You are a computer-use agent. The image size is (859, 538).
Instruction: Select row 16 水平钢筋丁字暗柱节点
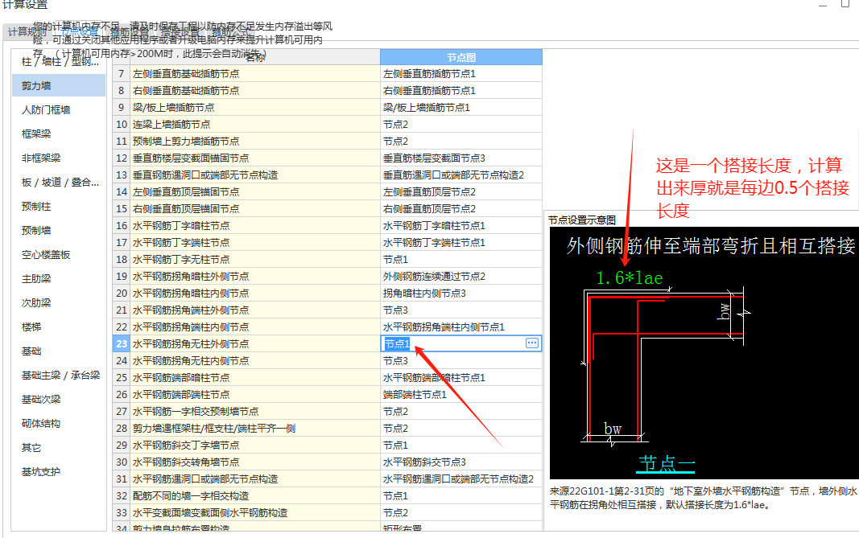[x=254, y=225]
